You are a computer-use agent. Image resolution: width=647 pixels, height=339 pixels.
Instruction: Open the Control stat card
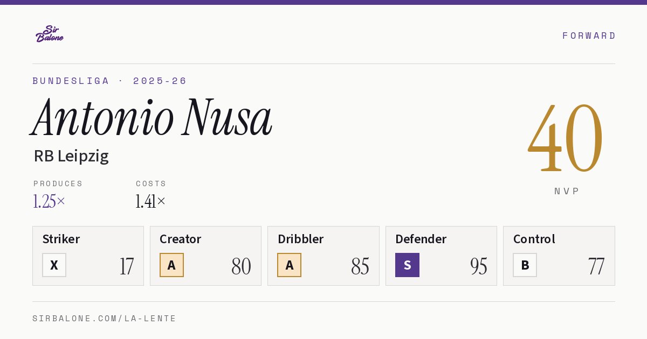point(559,256)
